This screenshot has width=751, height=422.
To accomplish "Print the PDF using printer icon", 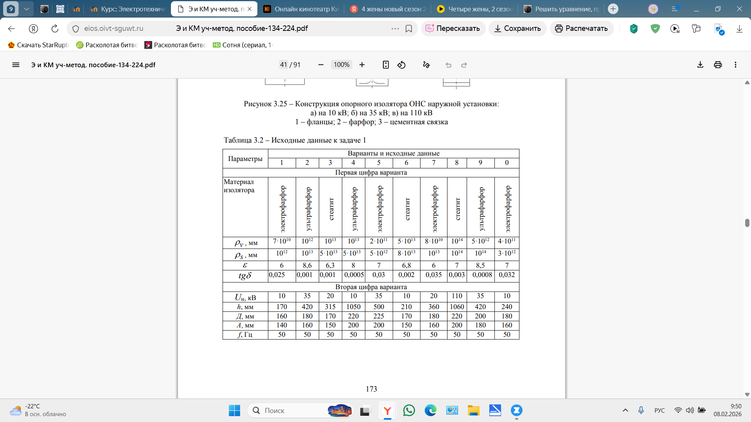I will click(718, 65).
